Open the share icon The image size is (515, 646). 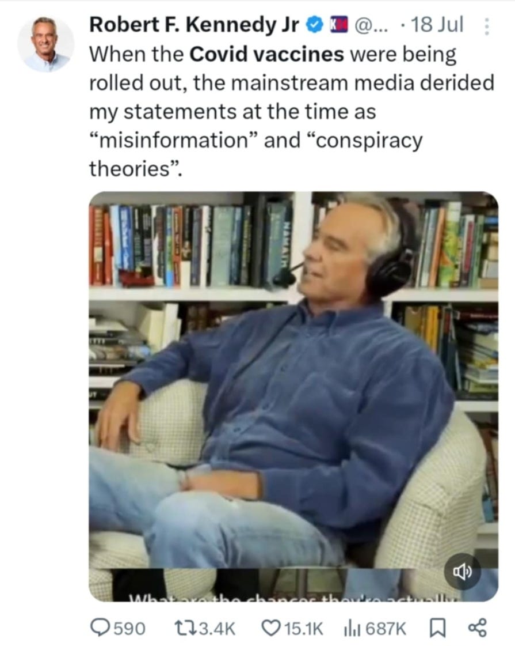point(477,628)
